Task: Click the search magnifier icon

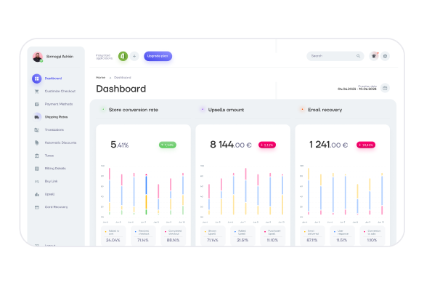Action: tap(358, 56)
